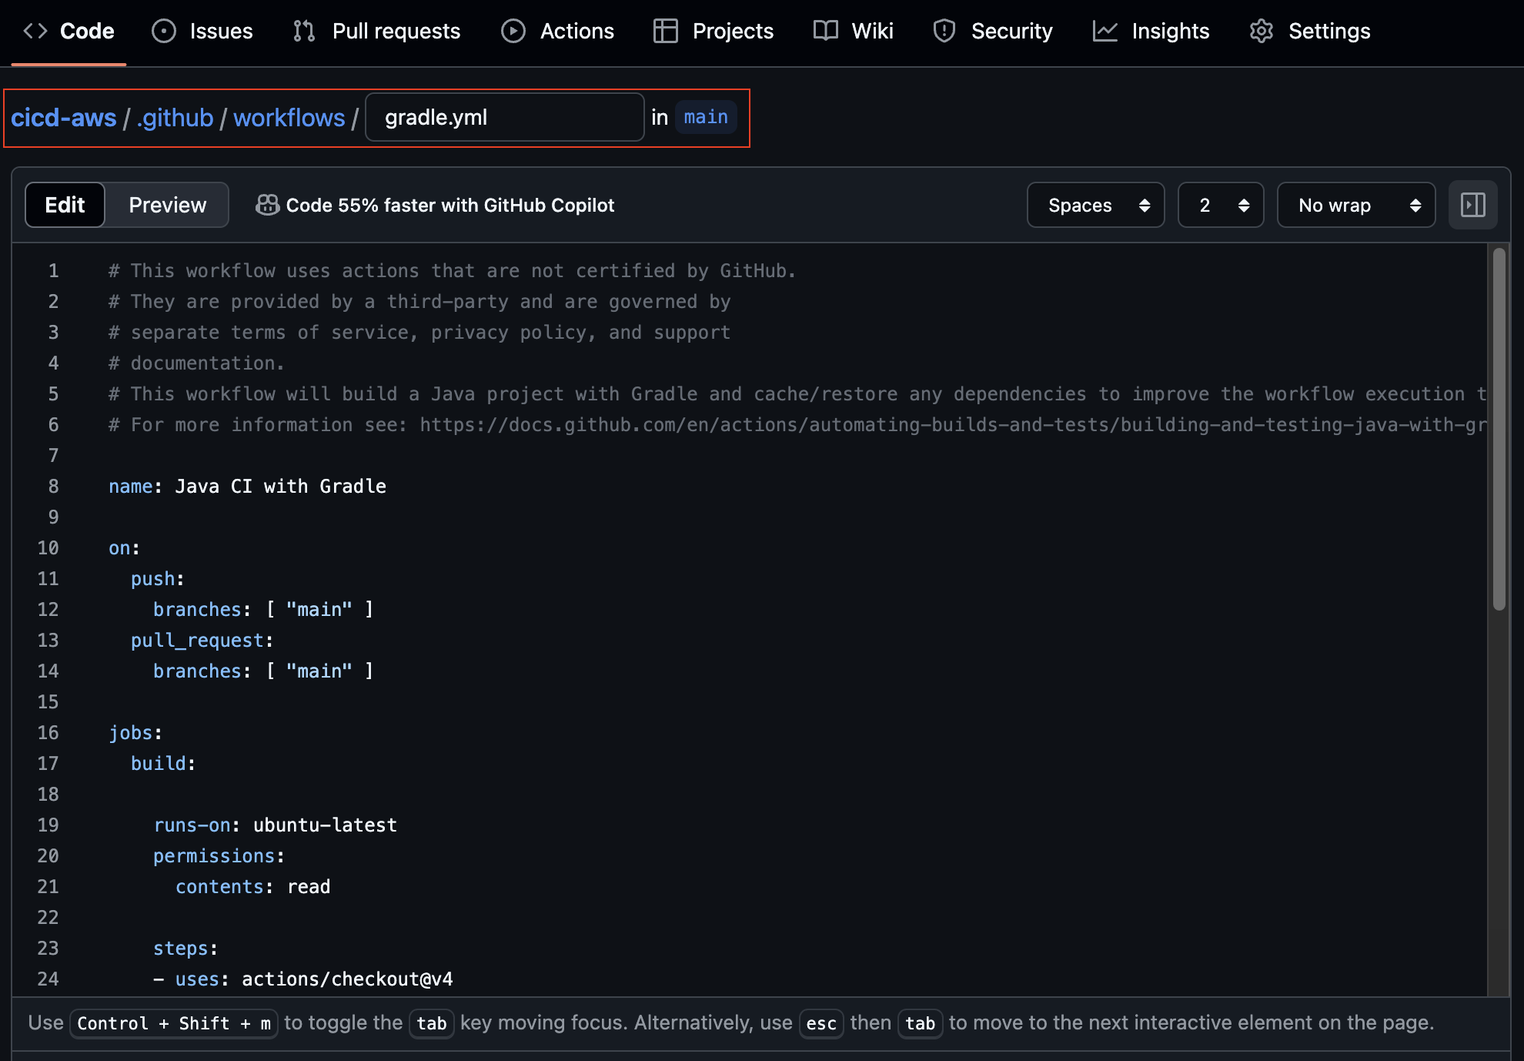Click the gradle.yml filename field
The image size is (1524, 1061).
[504, 117]
